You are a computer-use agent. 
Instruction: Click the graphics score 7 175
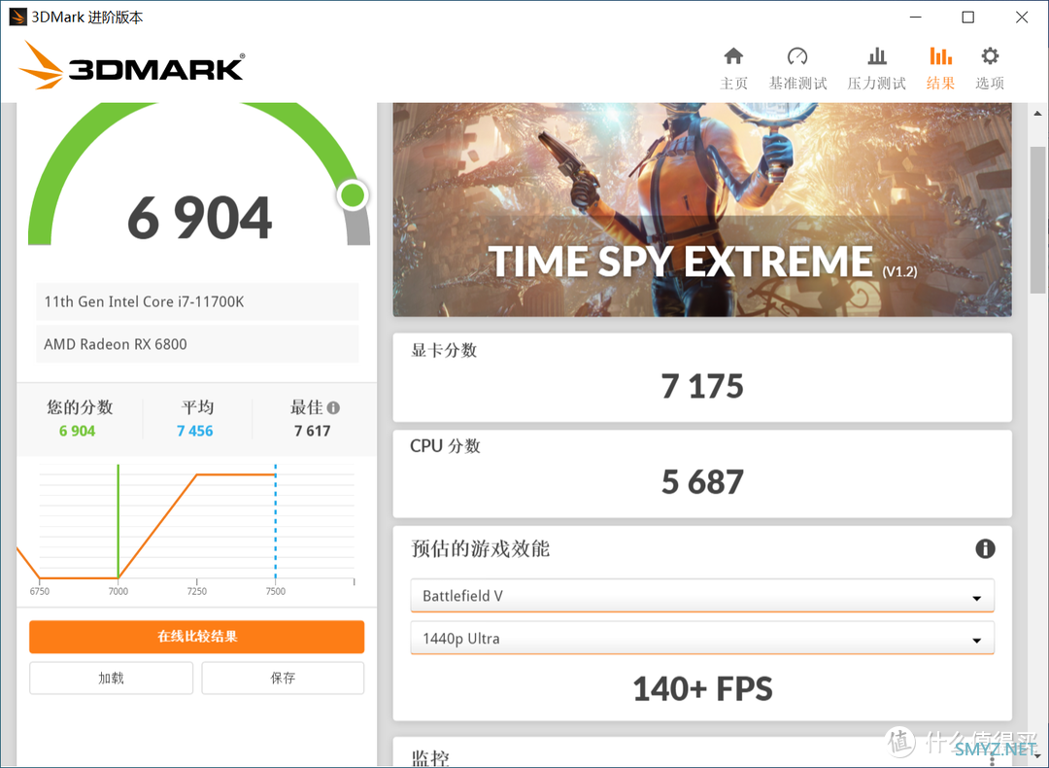point(702,386)
